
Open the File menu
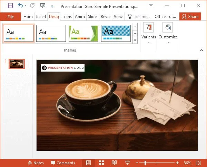coord(11,17)
